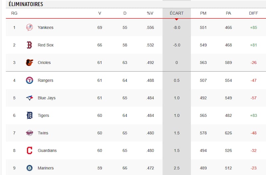Sort by PA column header
Image resolution: width=266 pixels, height=175 pixels.
click(x=228, y=13)
